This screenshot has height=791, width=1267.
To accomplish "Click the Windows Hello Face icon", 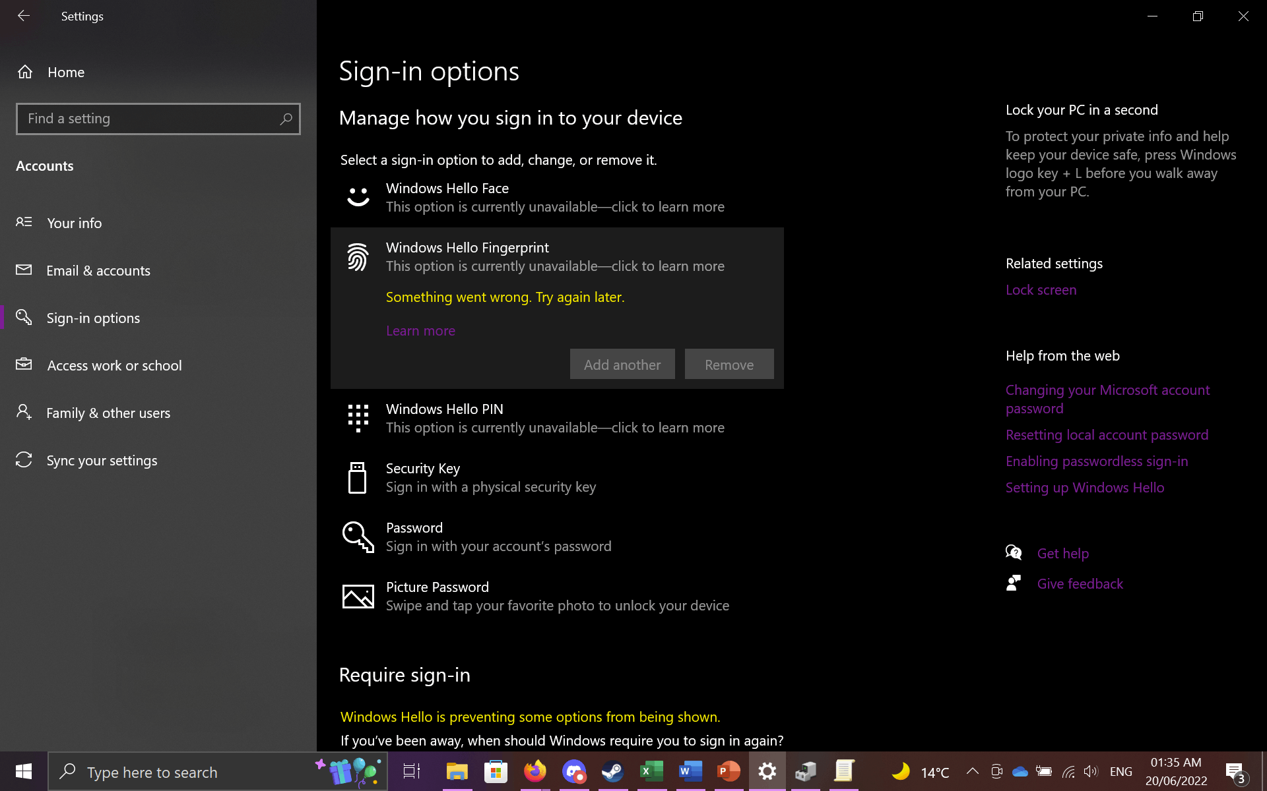I will pyautogui.click(x=358, y=196).
